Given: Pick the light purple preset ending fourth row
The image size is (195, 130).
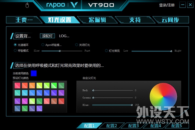Looking at the screenshot, I should [x=39, y=108].
